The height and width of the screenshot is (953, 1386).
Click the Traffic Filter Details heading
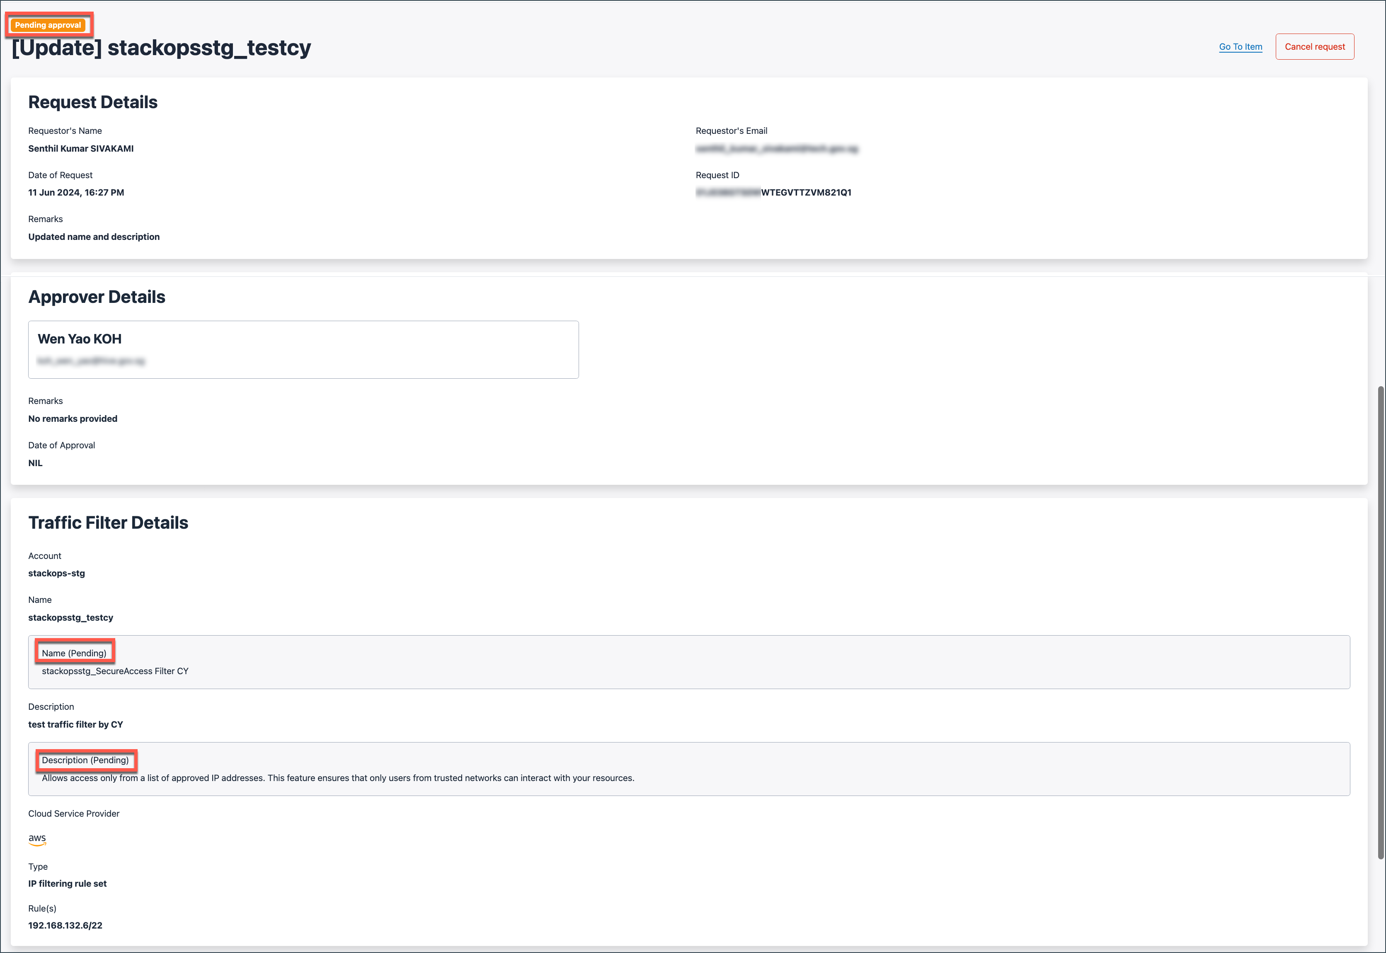coord(108,522)
